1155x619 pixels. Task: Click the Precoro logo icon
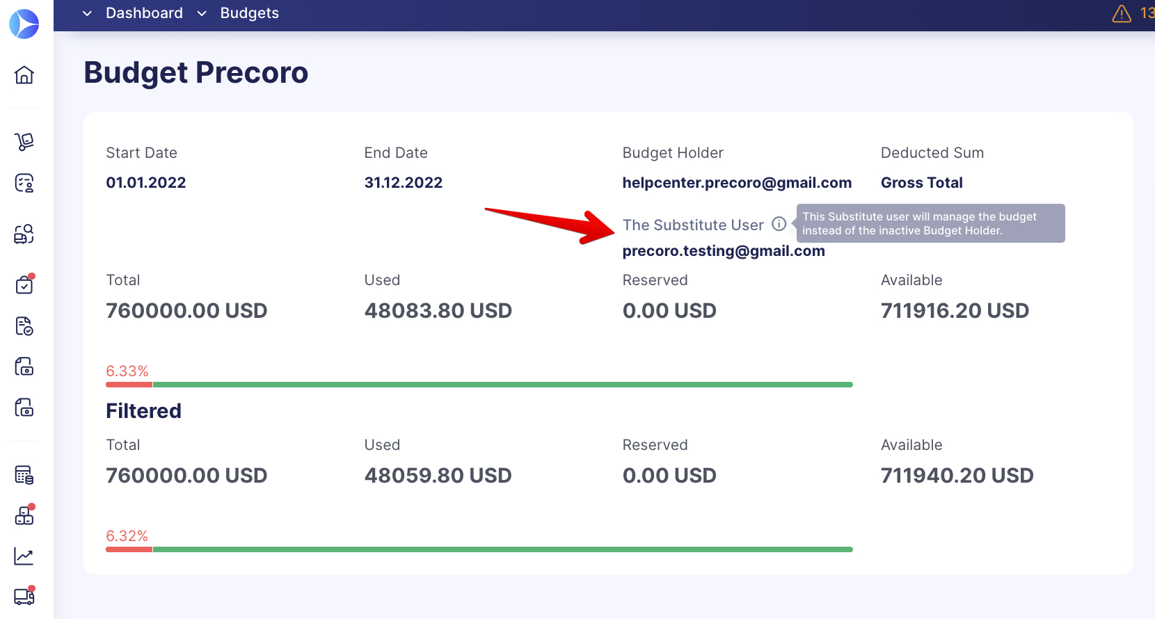pos(24,24)
